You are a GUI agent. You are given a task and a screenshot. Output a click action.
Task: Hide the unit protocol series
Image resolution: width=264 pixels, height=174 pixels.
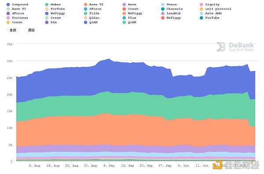tap(216, 9)
